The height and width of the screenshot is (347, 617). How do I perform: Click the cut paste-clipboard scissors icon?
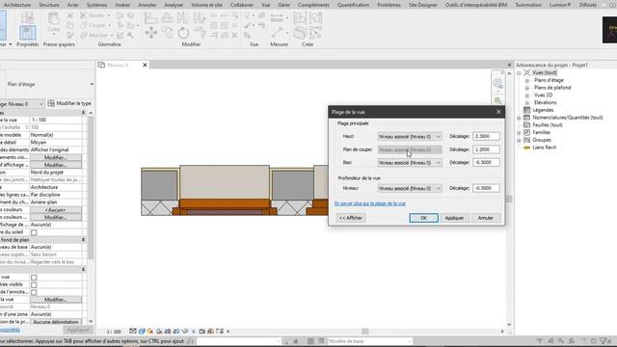(69, 15)
